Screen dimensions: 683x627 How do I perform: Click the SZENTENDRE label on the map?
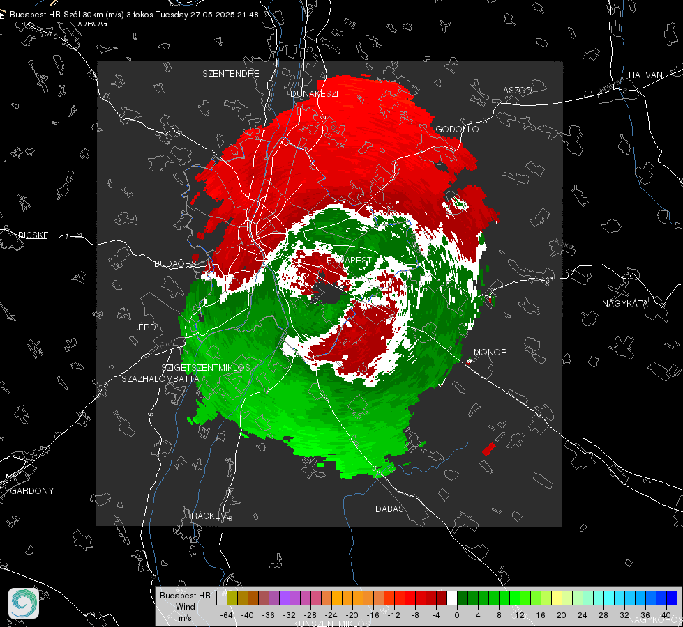[x=231, y=74]
